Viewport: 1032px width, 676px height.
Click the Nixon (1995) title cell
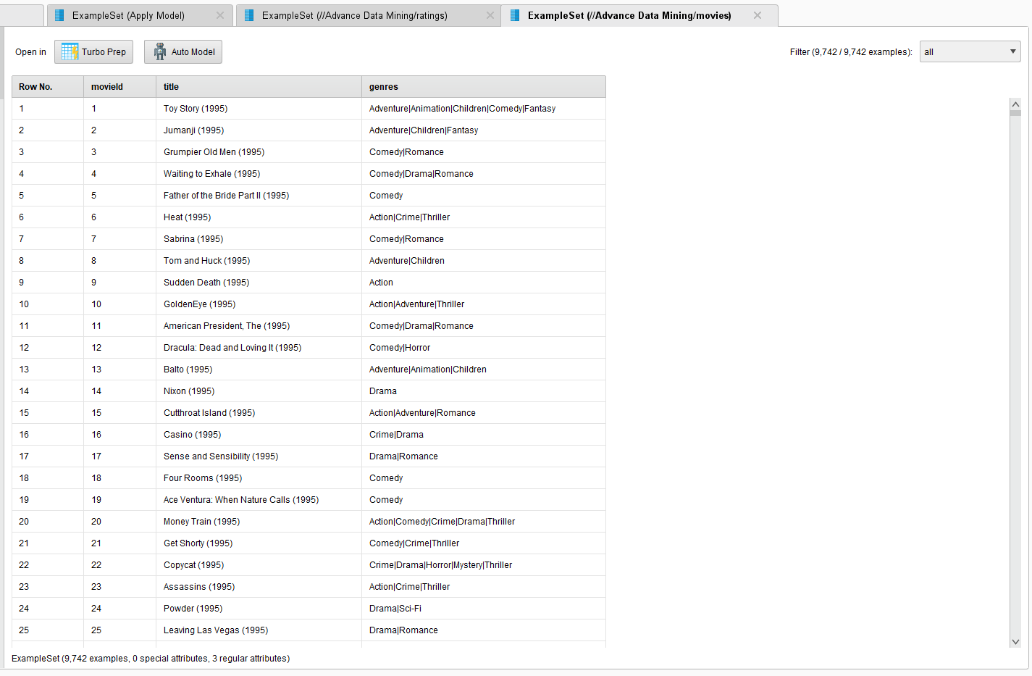[259, 391]
